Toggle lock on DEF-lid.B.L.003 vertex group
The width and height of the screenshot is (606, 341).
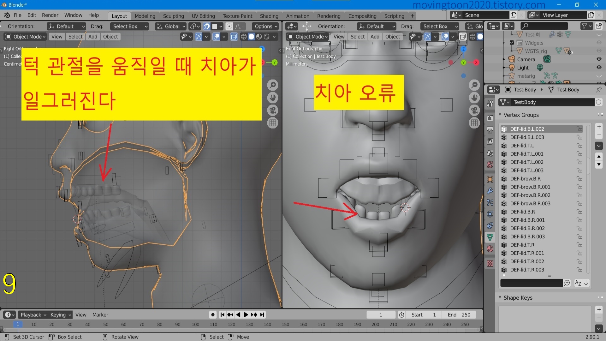(x=579, y=137)
